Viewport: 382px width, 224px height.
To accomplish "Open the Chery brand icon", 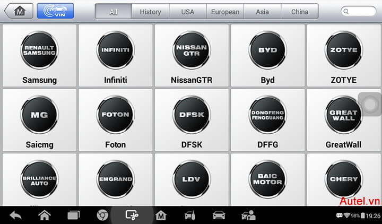I will (344, 179).
